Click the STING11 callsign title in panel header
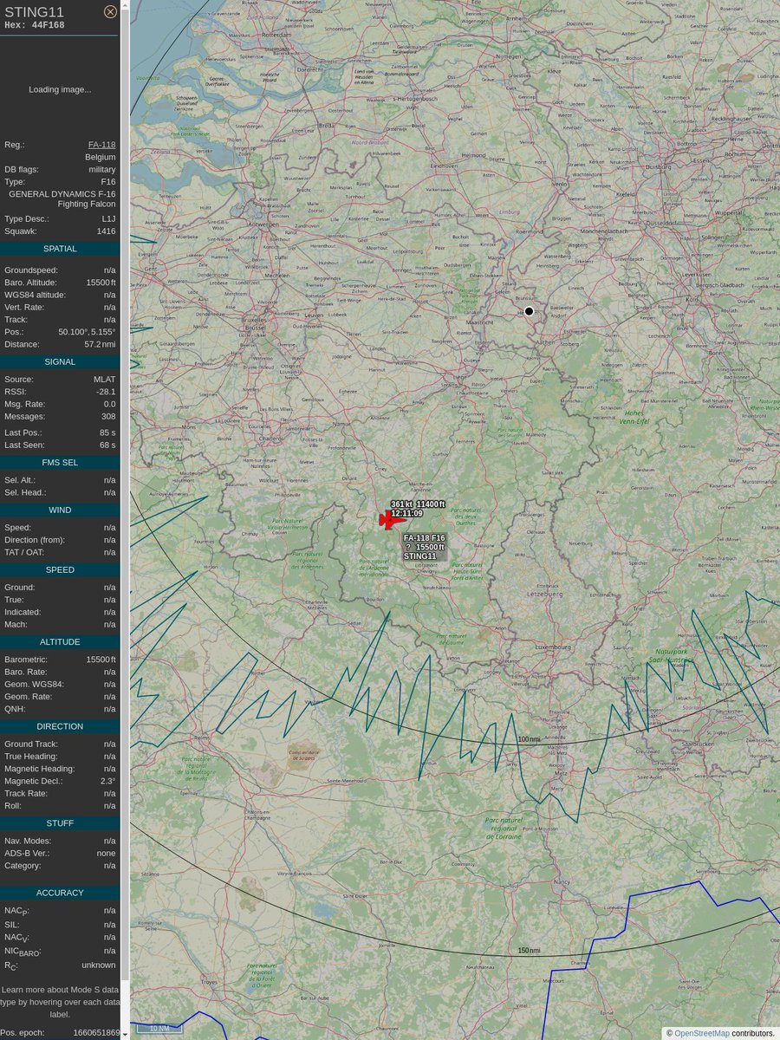The height and width of the screenshot is (1040, 780). point(35,12)
